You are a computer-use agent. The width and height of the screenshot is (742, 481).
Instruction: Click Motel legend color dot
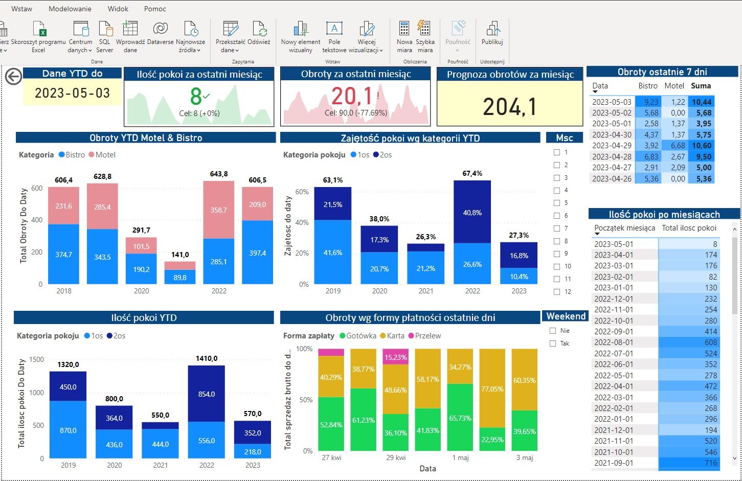tap(92, 155)
